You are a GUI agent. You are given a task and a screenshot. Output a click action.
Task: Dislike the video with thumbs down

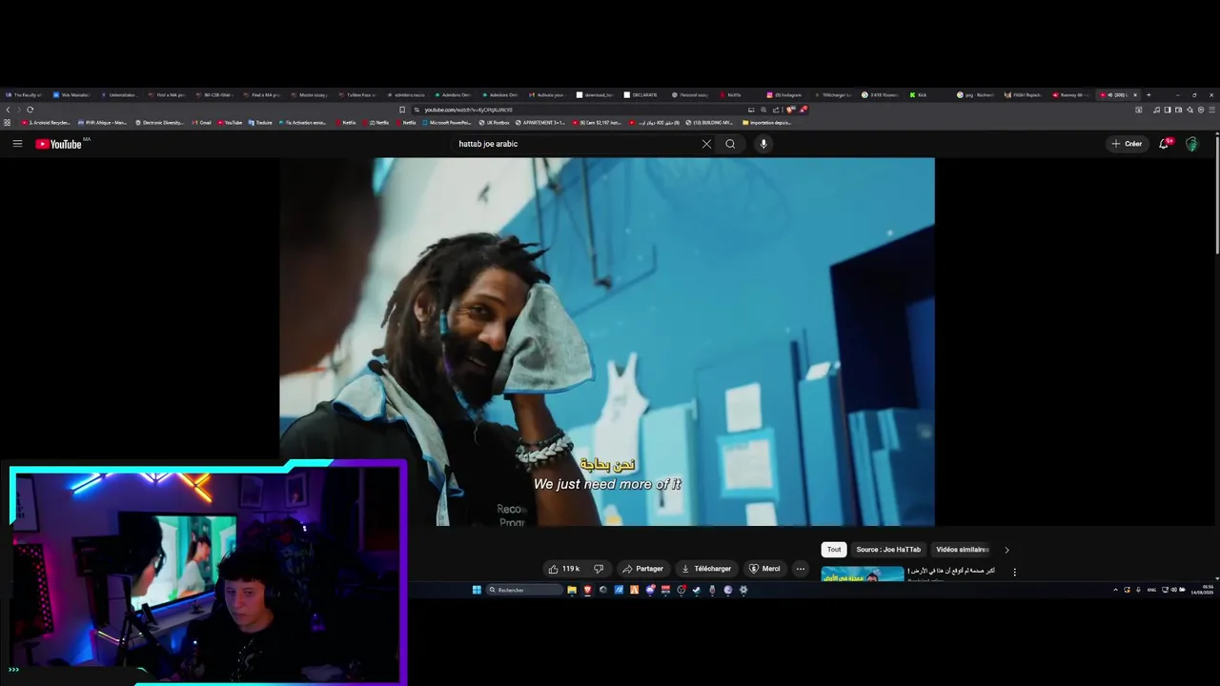(599, 569)
